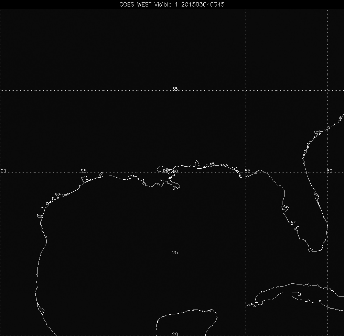Click the Tampa Bay inlet on Florida's coast

point(284,208)
